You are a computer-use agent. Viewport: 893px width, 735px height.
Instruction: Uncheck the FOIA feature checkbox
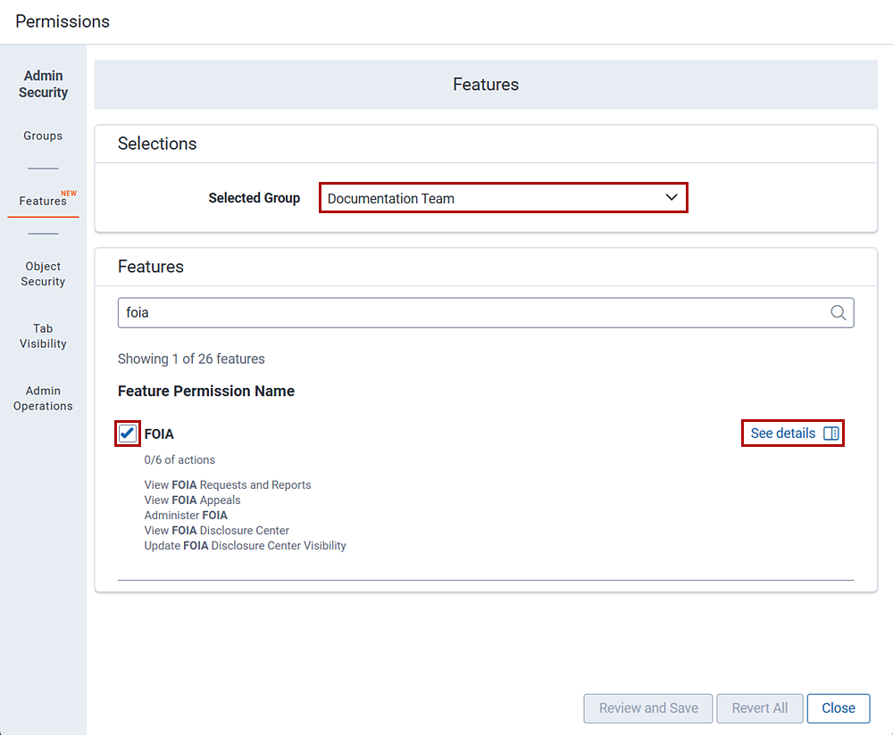tap(127, 434)
